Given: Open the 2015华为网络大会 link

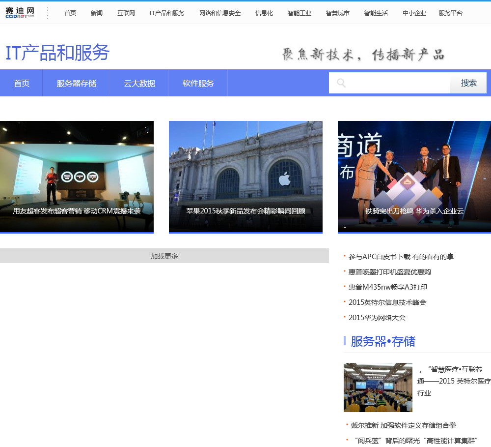Looking at the screenshot, I should [x=377, y=318].
